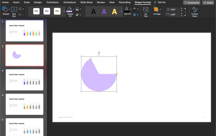Viewport: 216px width, 136px height.
Task: Apply the purple WordArt letter style
Action: pos(104,11)
